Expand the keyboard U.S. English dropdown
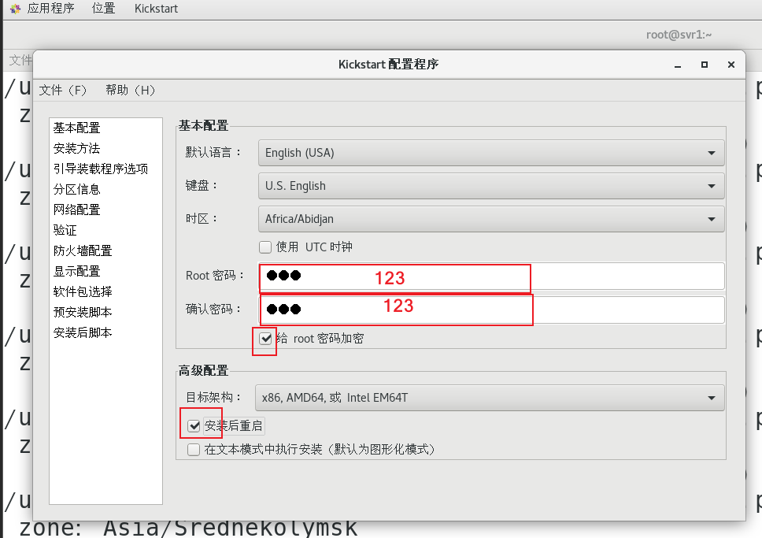The image size is (762, 538). [491, 186]
